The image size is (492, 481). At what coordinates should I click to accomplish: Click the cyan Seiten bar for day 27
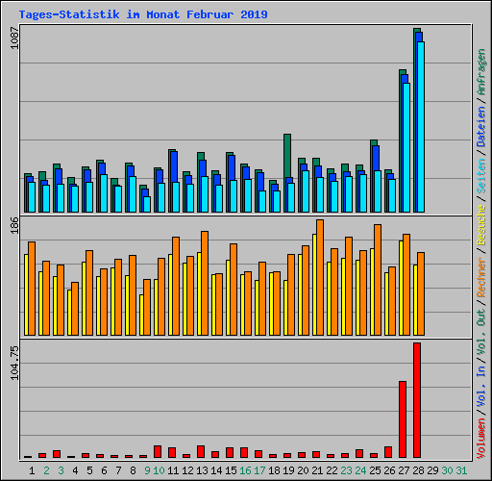pos(406,147)
